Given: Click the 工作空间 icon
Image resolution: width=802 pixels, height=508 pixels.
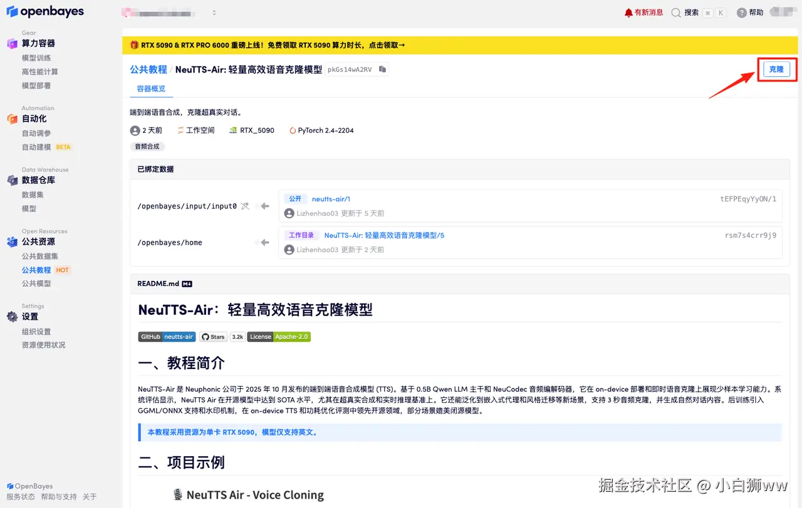Looking at the screenshot, I should coord(180,131).
